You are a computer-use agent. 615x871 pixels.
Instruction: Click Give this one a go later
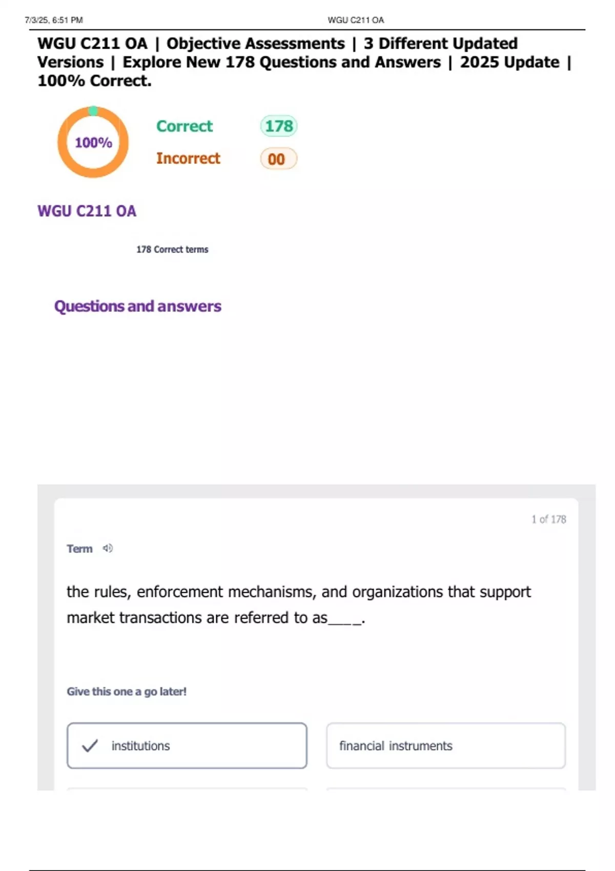[x=127, y=691]
